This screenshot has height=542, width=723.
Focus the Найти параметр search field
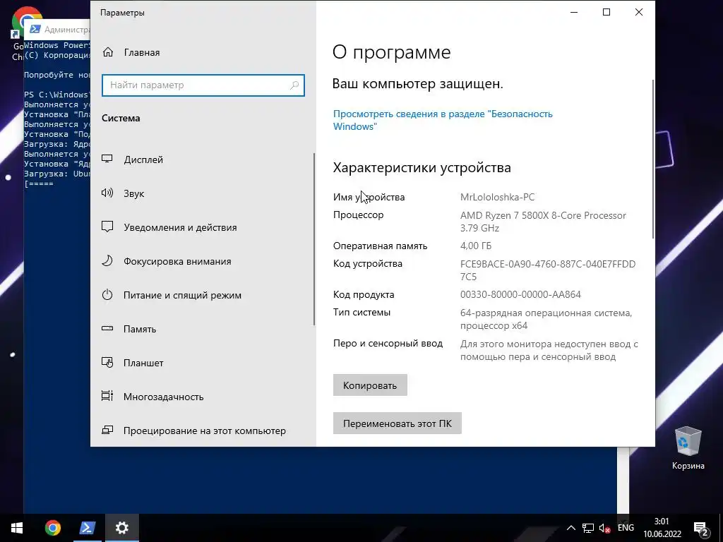[x=203, y=85]
